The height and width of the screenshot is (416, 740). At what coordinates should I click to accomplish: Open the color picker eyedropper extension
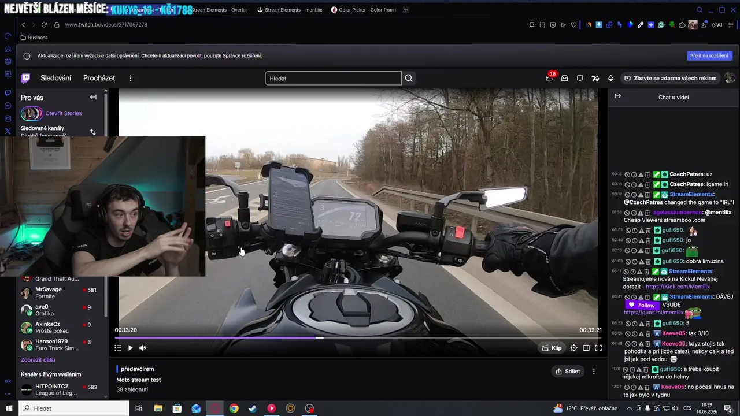tap(641, 25)
